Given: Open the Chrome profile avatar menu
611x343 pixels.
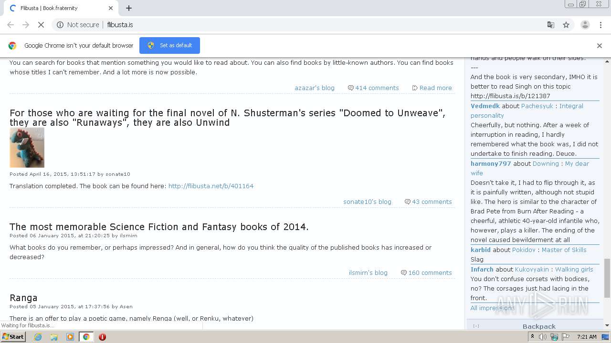Looking at the screenshot, I should 585,25.
